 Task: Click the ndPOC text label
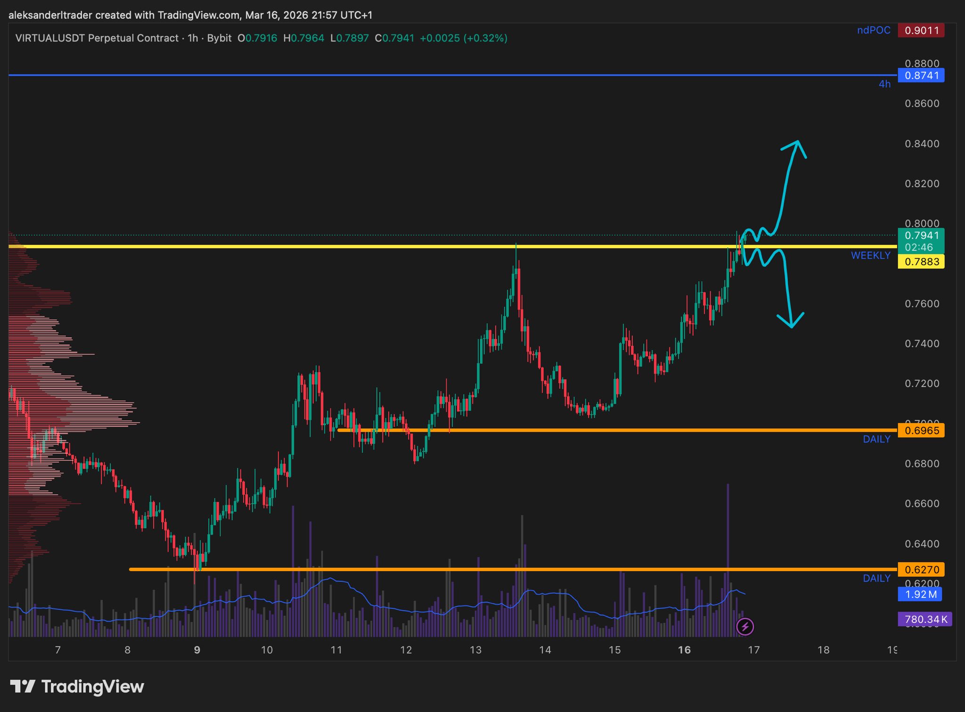(874, 31)
